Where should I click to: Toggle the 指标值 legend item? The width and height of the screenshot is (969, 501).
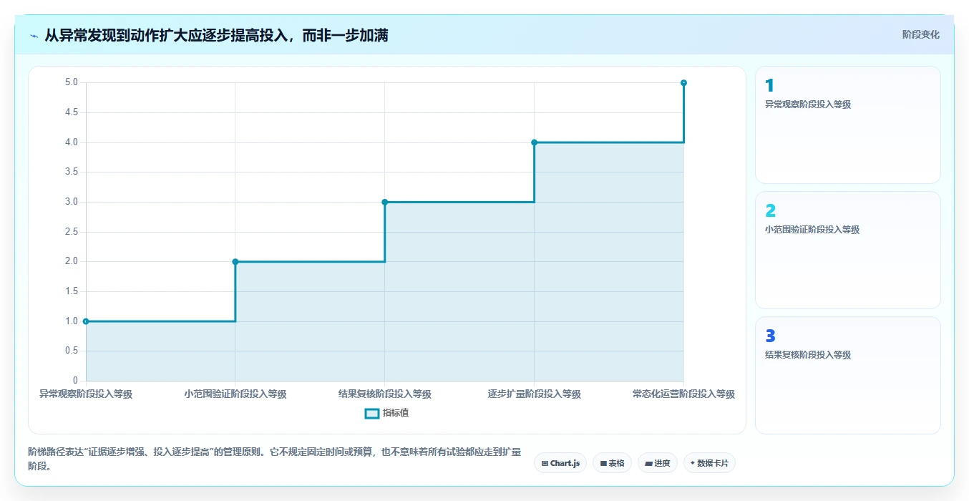tap(387, 413)
